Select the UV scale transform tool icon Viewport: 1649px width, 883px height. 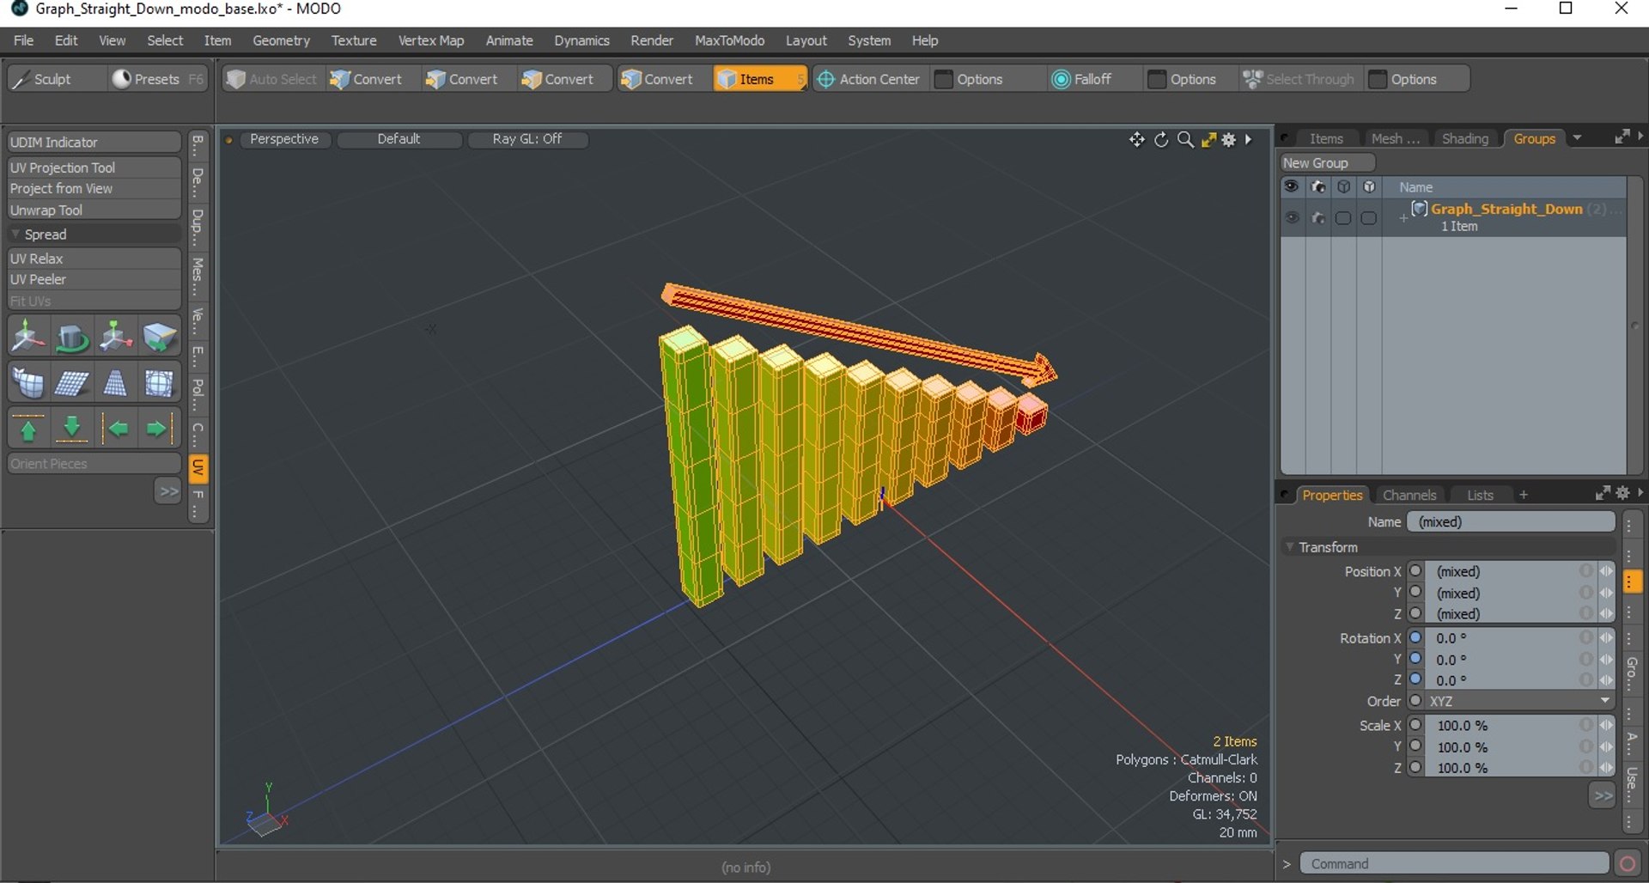tap(115, 338)
